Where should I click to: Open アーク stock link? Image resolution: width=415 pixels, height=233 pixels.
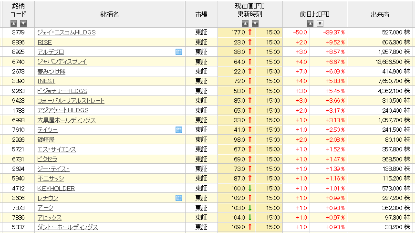(x=45, y=208)
